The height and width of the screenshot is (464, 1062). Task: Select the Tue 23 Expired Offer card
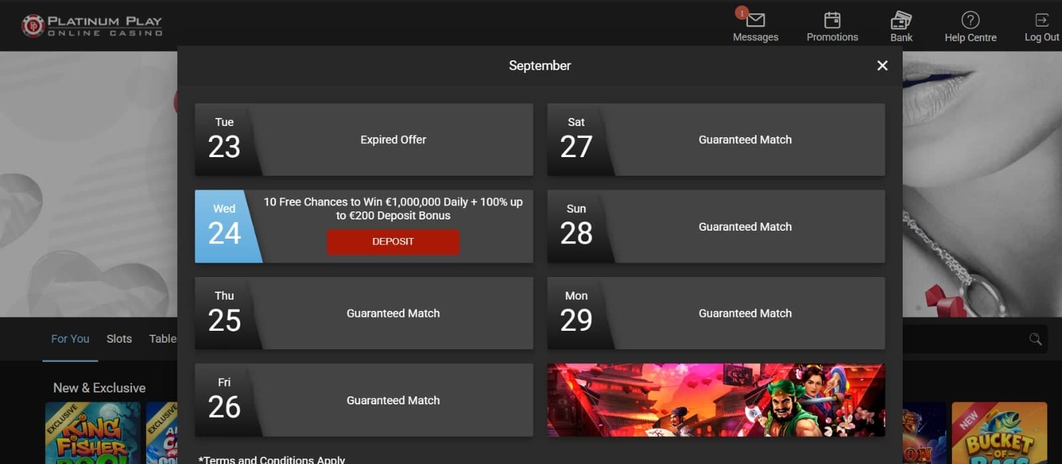(x=364, y=139)
